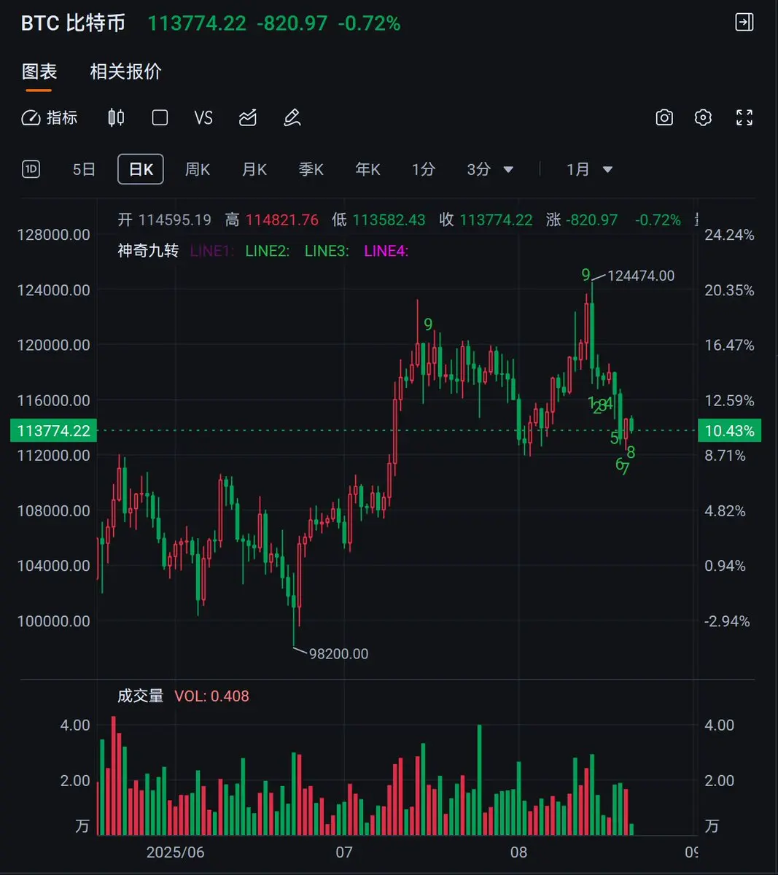Click the 120000.00 axis label

pos(54,345)
